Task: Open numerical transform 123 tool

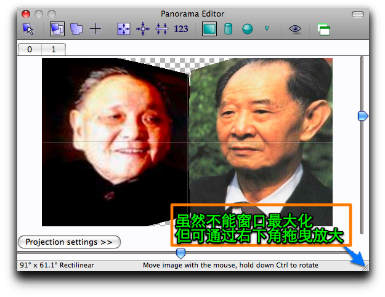Action: 181,29
